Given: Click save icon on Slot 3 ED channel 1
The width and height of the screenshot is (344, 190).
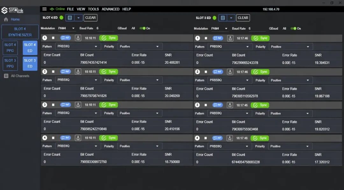Looking at the screenshot, I should [x=230, y=38].
